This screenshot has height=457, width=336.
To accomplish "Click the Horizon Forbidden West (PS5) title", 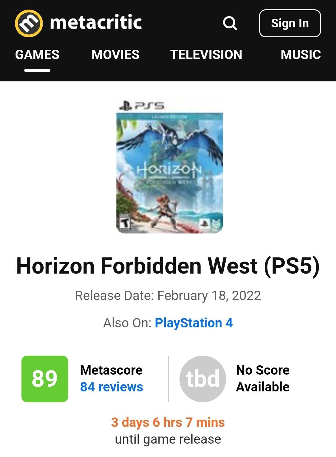I will [168, 266].
